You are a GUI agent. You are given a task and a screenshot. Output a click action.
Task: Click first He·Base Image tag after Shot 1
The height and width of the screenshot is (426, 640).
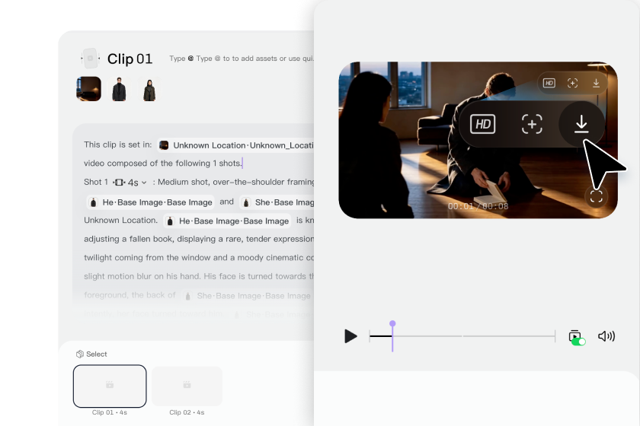click(151, 202)
